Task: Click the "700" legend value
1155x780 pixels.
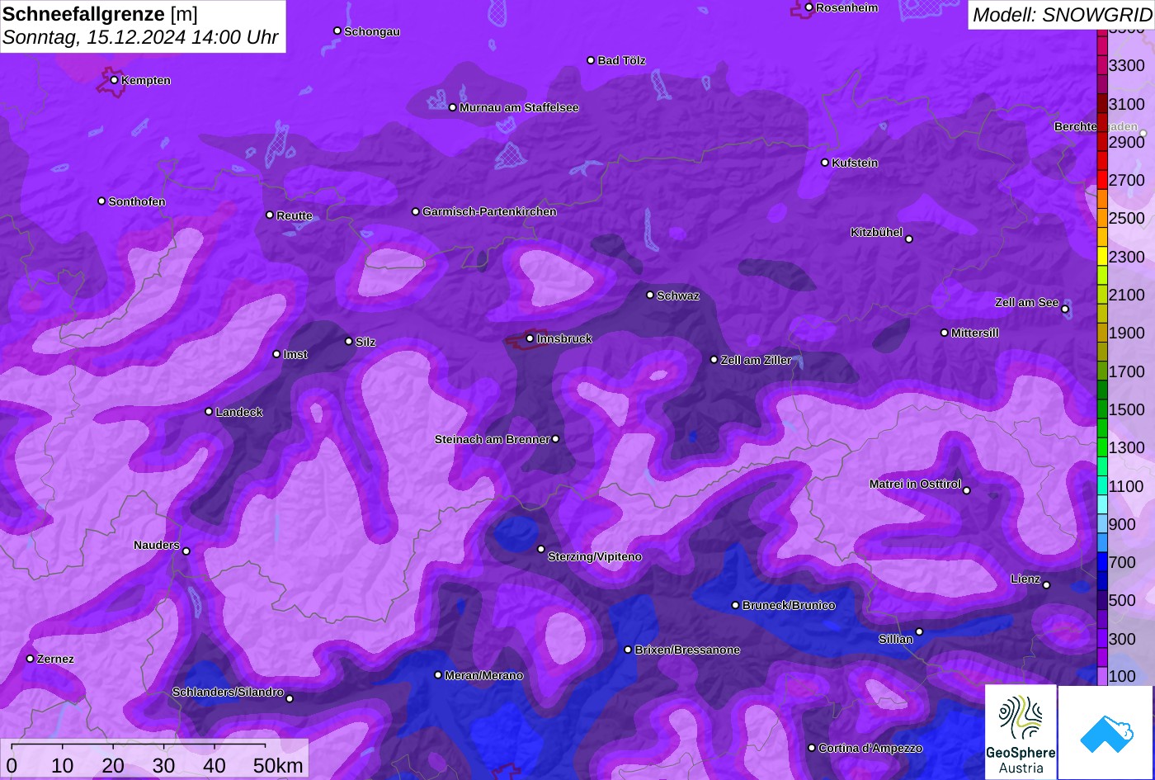Action: (1122, 562)
